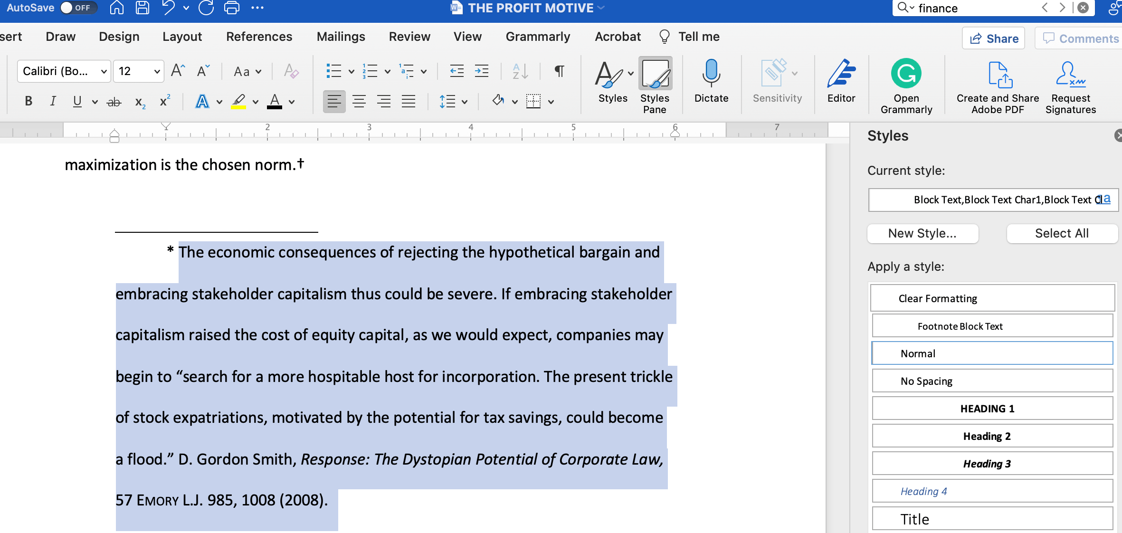
Task: Toggle the Styles Pane button
Action: [655, 86]
